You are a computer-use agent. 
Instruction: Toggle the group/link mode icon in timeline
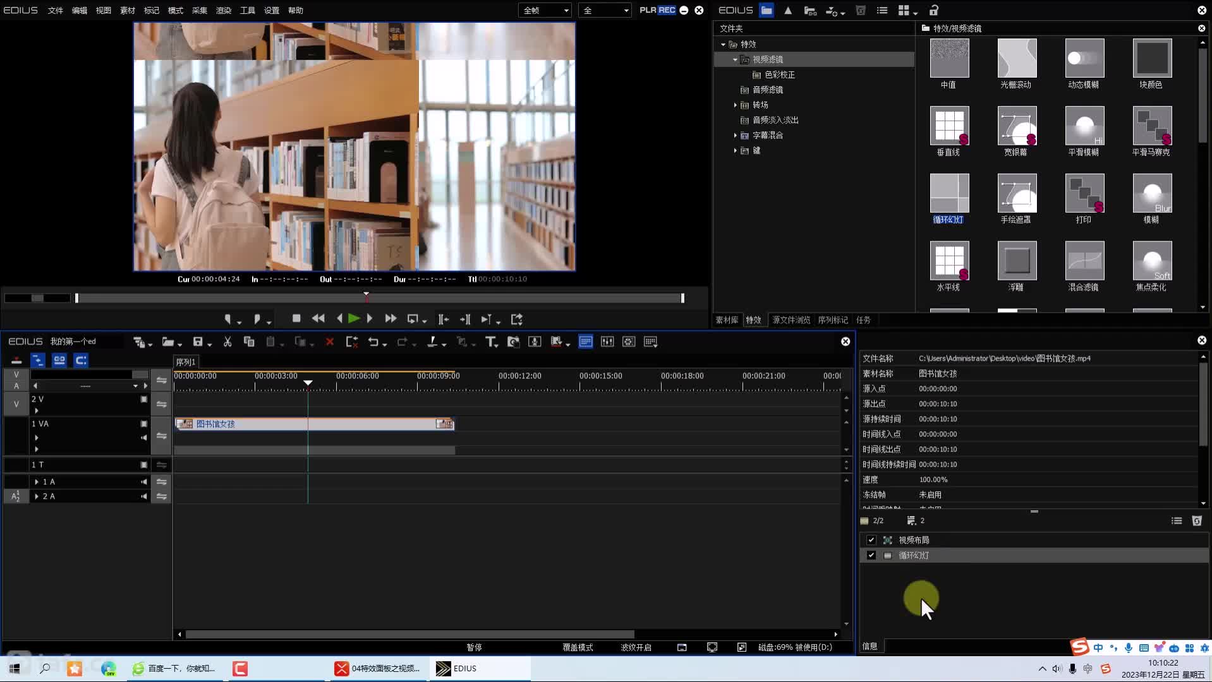click(59, 360)
